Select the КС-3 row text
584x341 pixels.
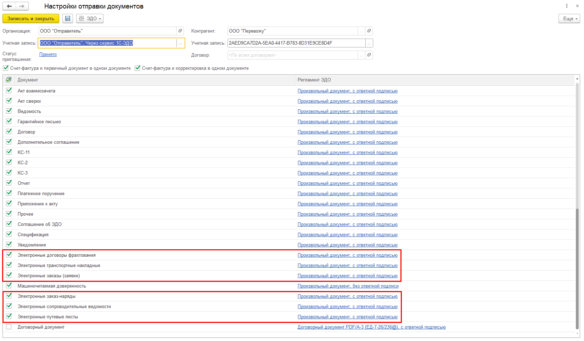[23, 173]
